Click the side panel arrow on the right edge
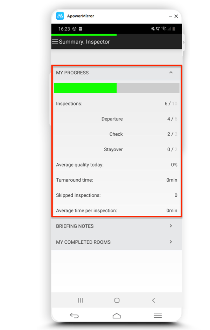Screen dimensions: 210x330 coord(183,42)
